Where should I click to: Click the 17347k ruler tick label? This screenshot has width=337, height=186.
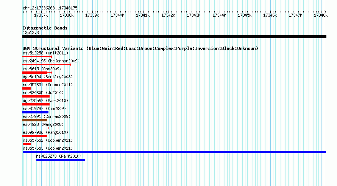coord(295,15)
